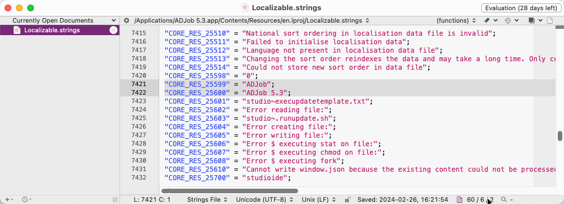This screenshot has width=564, height=204.
Task: Change the Strings File language popup
Action: pos(207,199)
